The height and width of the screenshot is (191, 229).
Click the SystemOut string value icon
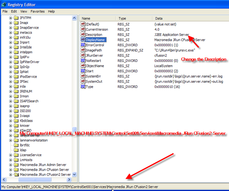(83, 81)
